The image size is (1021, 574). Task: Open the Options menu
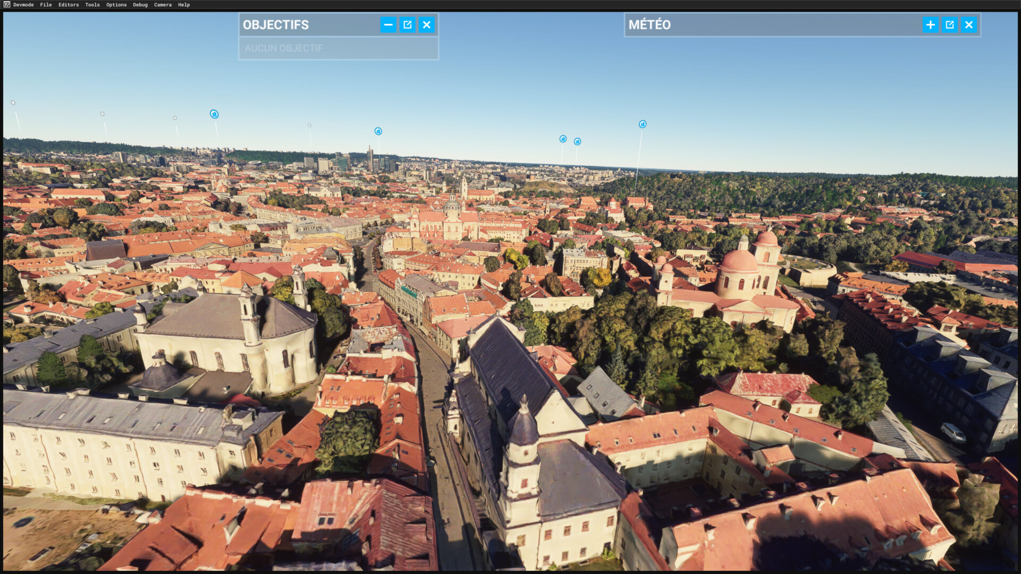[116, 5]
